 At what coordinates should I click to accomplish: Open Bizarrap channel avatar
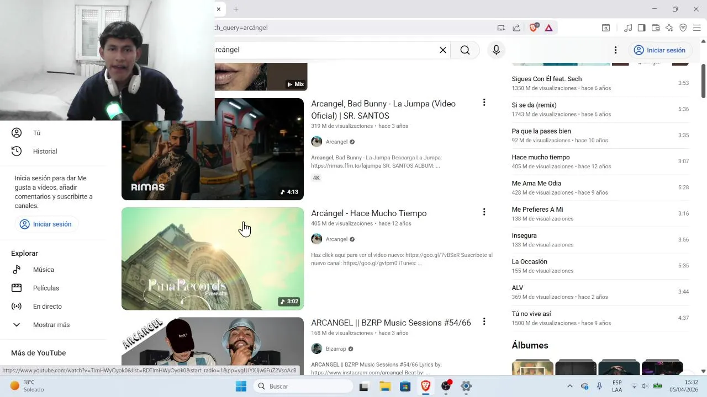point(316,349)
